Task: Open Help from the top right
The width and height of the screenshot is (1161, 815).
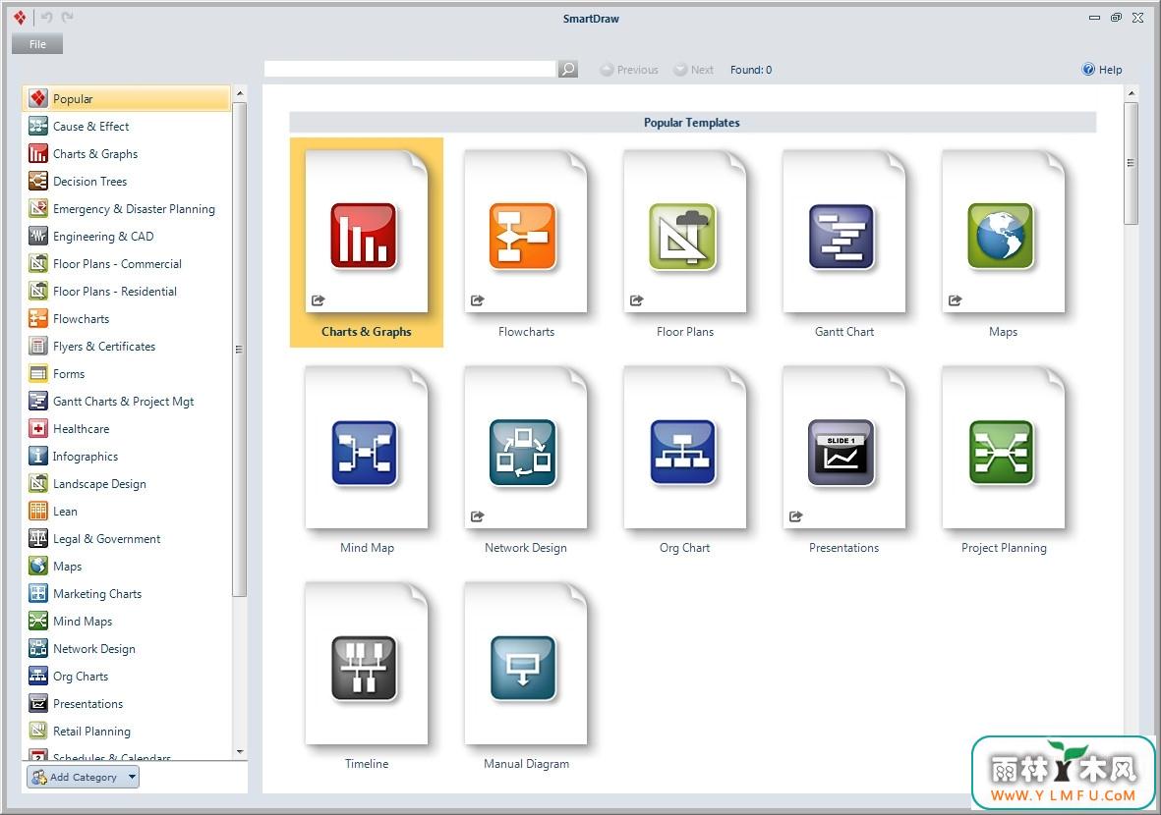Action: click(1102, 70)
